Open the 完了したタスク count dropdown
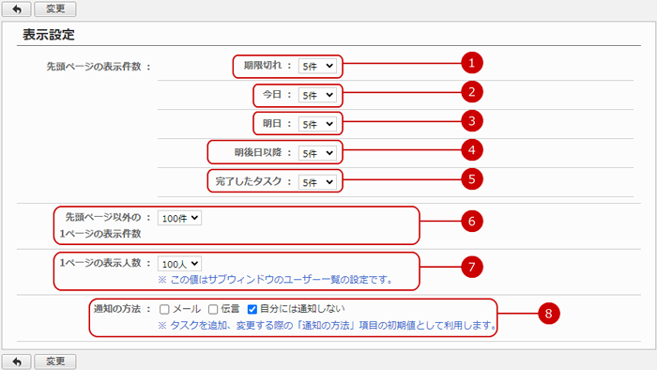The image size is (657, 370). [317, 182]
